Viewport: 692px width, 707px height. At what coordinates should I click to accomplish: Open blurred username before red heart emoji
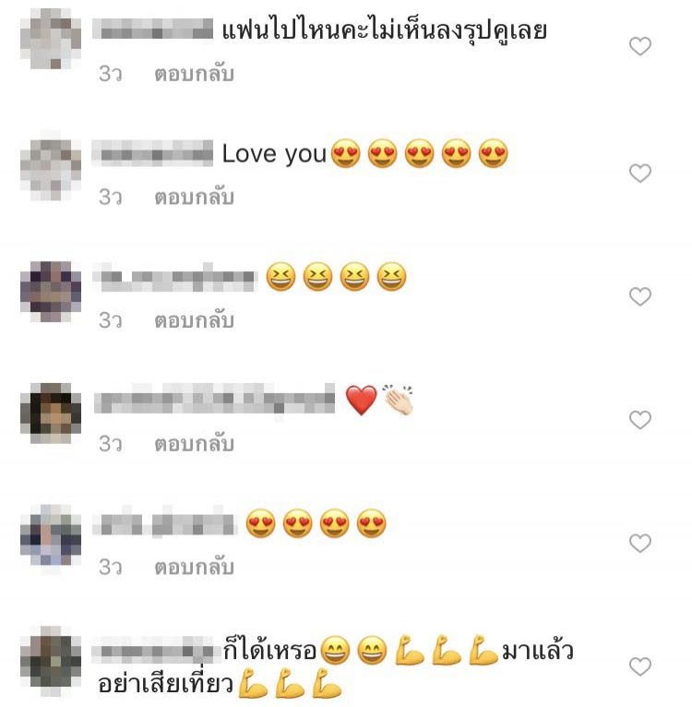pyautogui.click(x=215, y=399)
